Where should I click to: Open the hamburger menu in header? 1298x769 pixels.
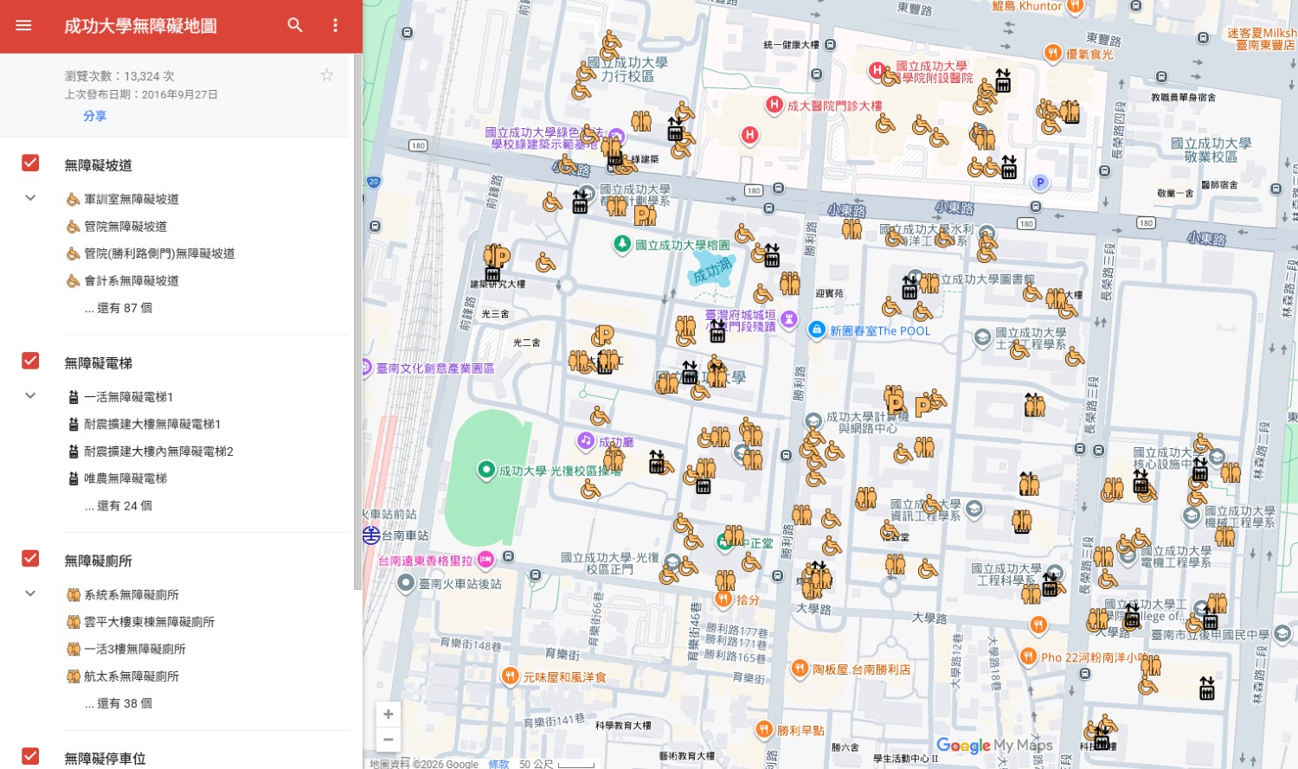[23, 26]
